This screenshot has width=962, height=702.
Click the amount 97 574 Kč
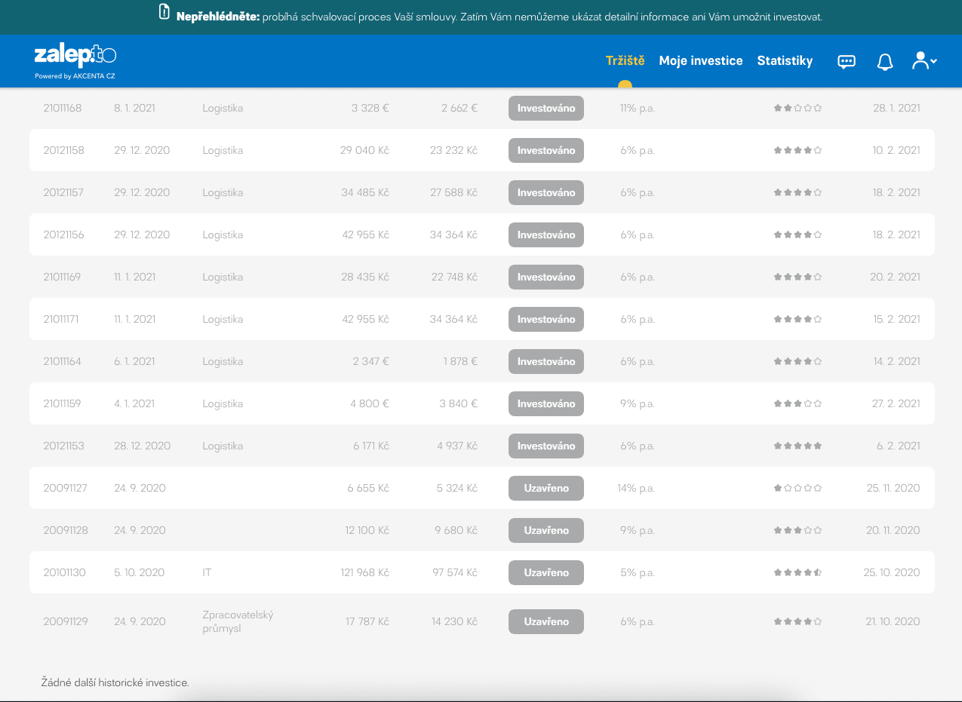point(453,572)
